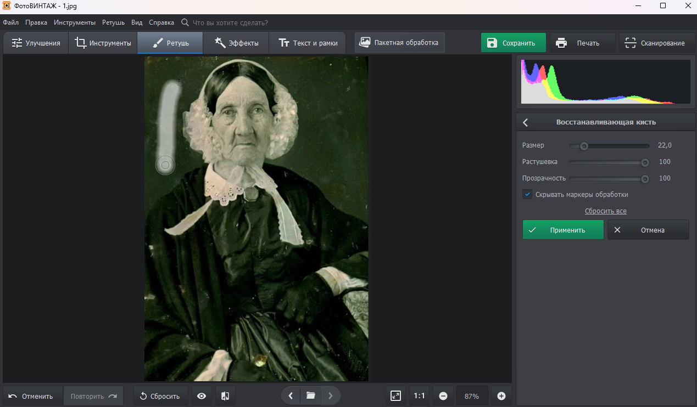
Task: Click the ФотоВИНТАЖ app icon in title bar
Action: pyautogui.click(x=7, y=5)
